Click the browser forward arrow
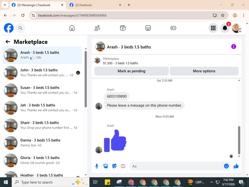Viewport: 249px width, 187px height. pyautogui.click(x=14, y=15)
